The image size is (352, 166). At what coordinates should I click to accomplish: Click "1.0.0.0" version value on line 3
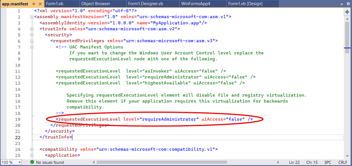122,23
